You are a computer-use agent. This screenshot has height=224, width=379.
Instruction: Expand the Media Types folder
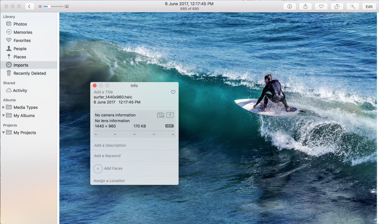[x=3, y=107]
